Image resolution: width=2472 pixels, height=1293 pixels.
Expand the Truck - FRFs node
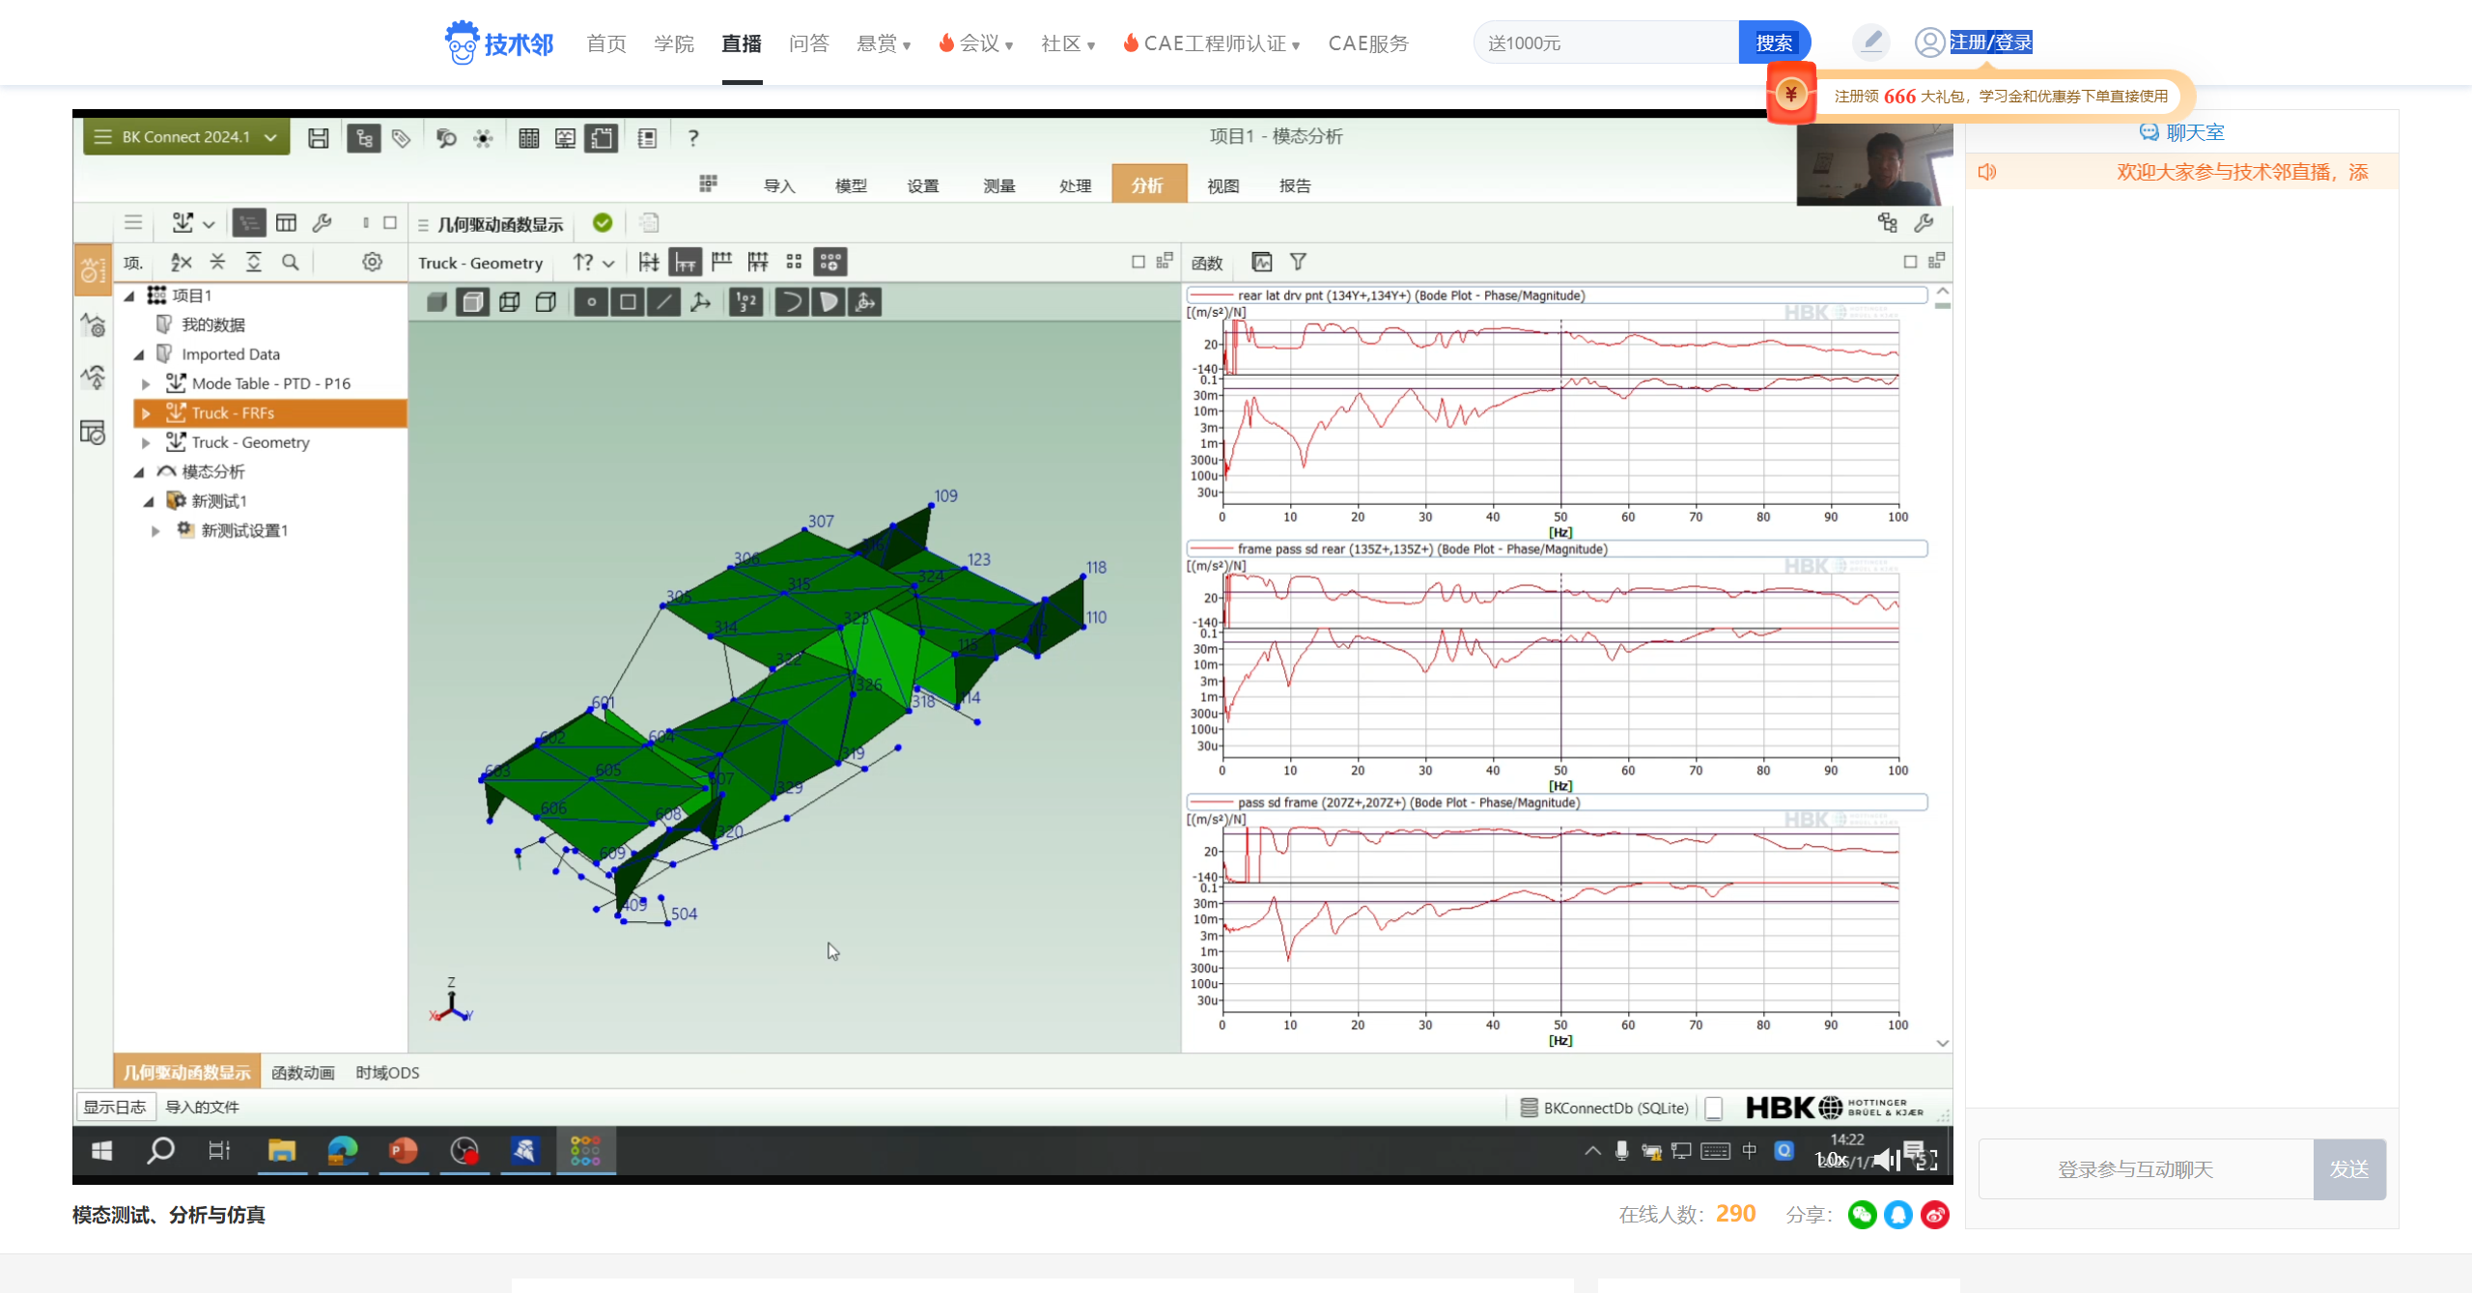[146, 413]
